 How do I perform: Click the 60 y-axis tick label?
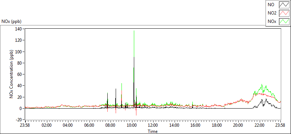point(20,74)
